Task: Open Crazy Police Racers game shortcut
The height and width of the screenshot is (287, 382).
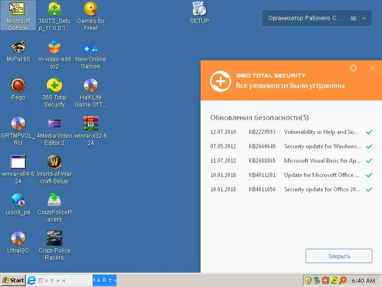Action: [x=54, y=246]
